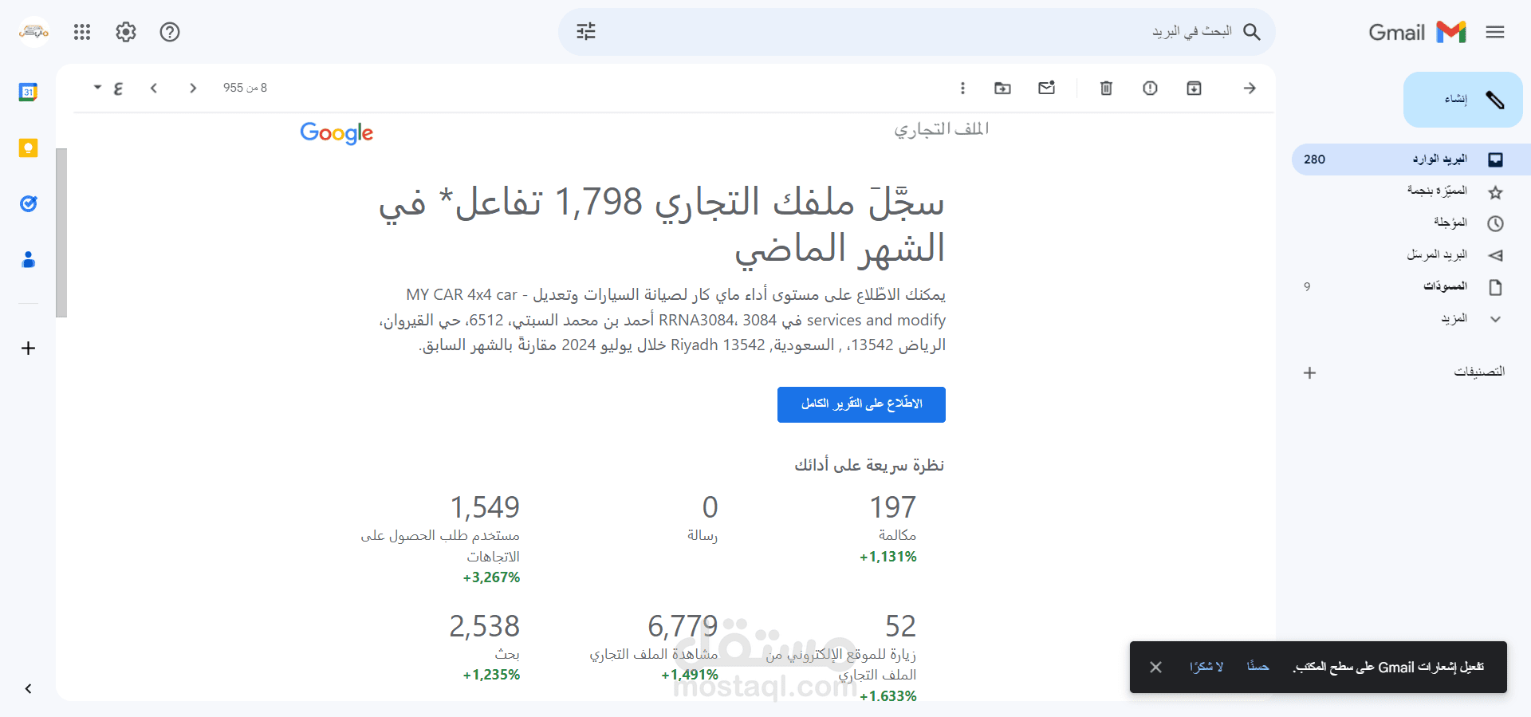Go to the newer message

tap(193, 88)
